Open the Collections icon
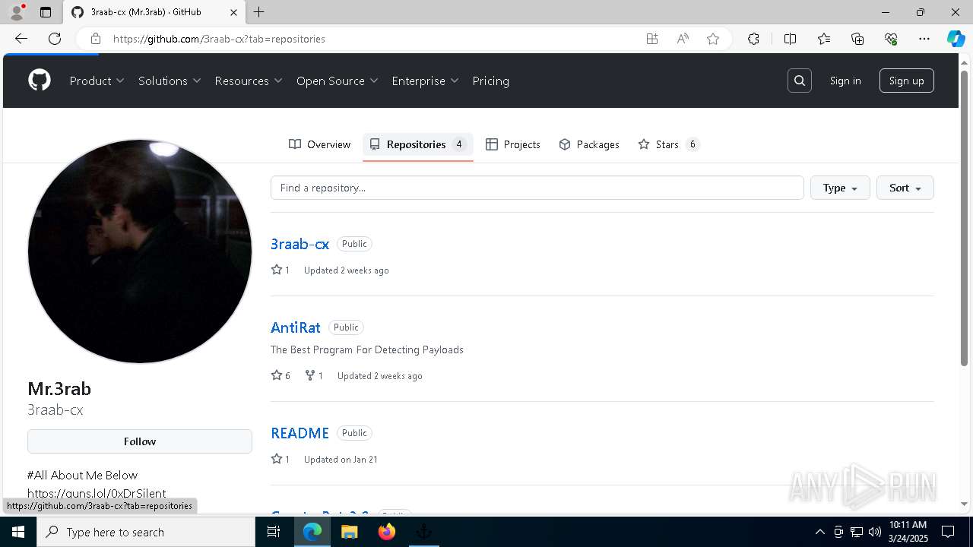The height and width of the screenshot is (547, 973). click(x=857, y=39)
